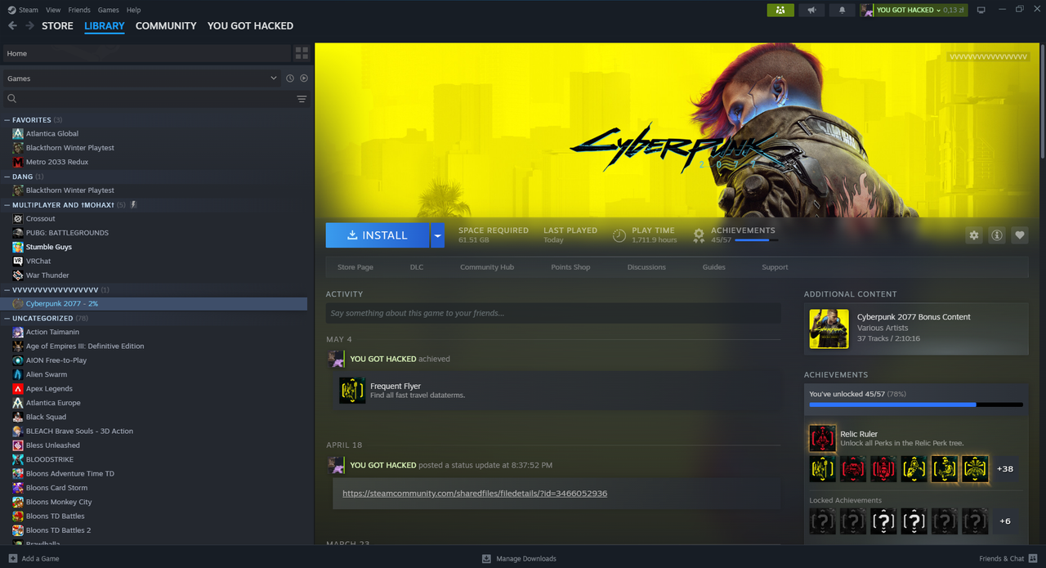
Task: Open install options dropdown arrow
Action: 437,235
